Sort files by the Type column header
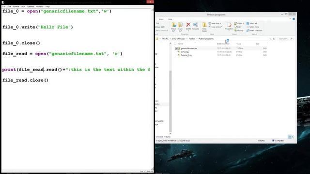 coord(239,44)
